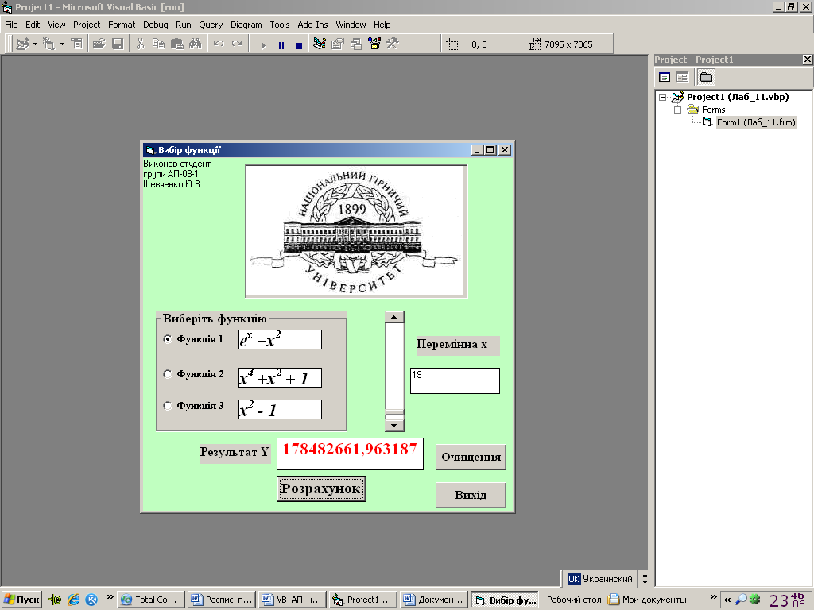Click the Start run arrow button

[263, 45]
